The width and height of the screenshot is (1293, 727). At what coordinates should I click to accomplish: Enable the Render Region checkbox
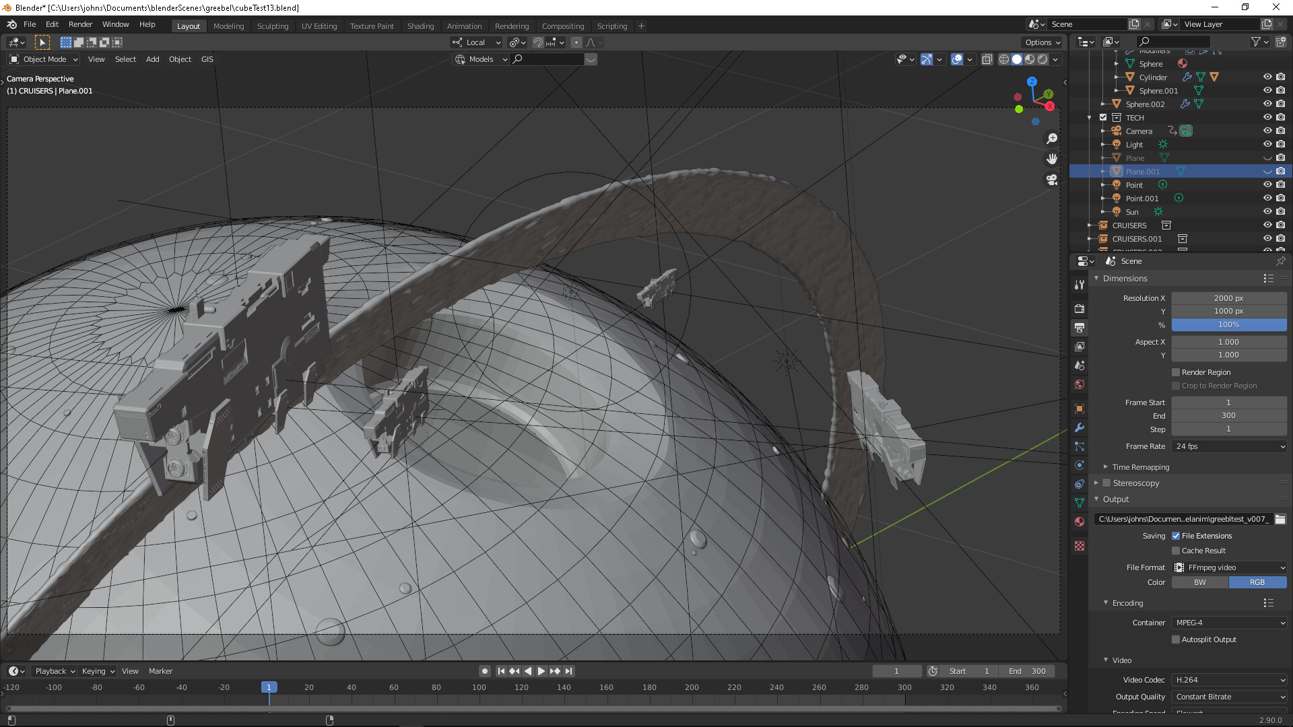pos(1176,372)
